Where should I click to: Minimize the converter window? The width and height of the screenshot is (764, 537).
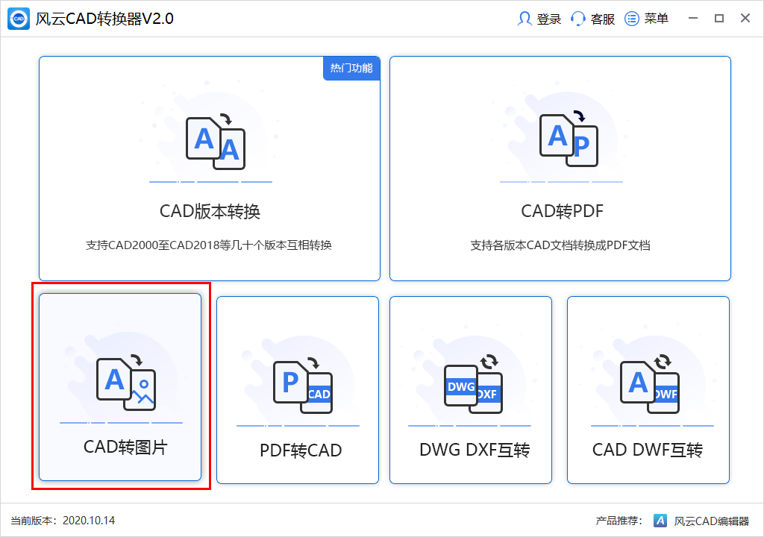coord(693,18)
